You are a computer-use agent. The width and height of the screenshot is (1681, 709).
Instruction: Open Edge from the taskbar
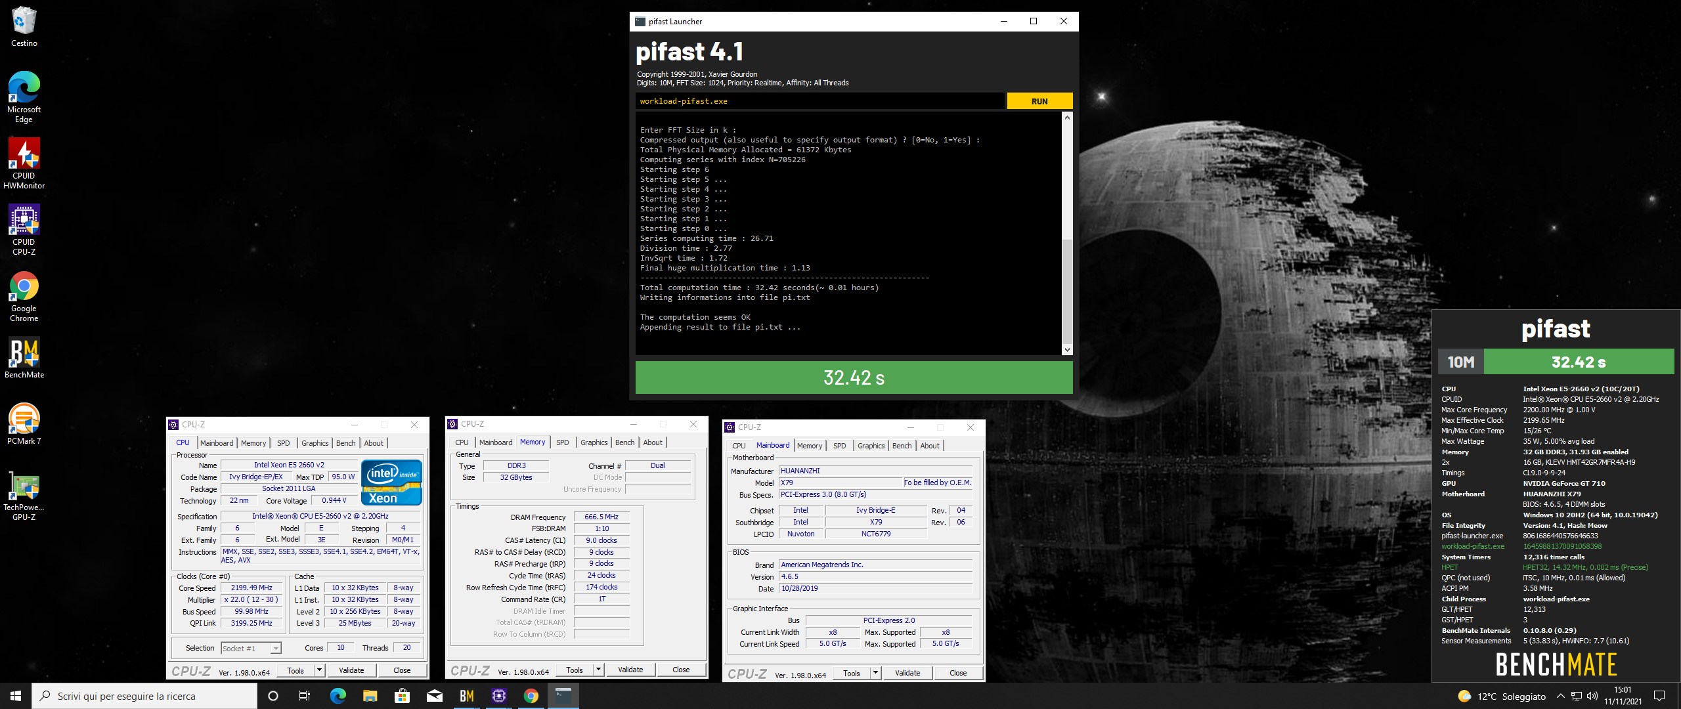pos(338,696)
